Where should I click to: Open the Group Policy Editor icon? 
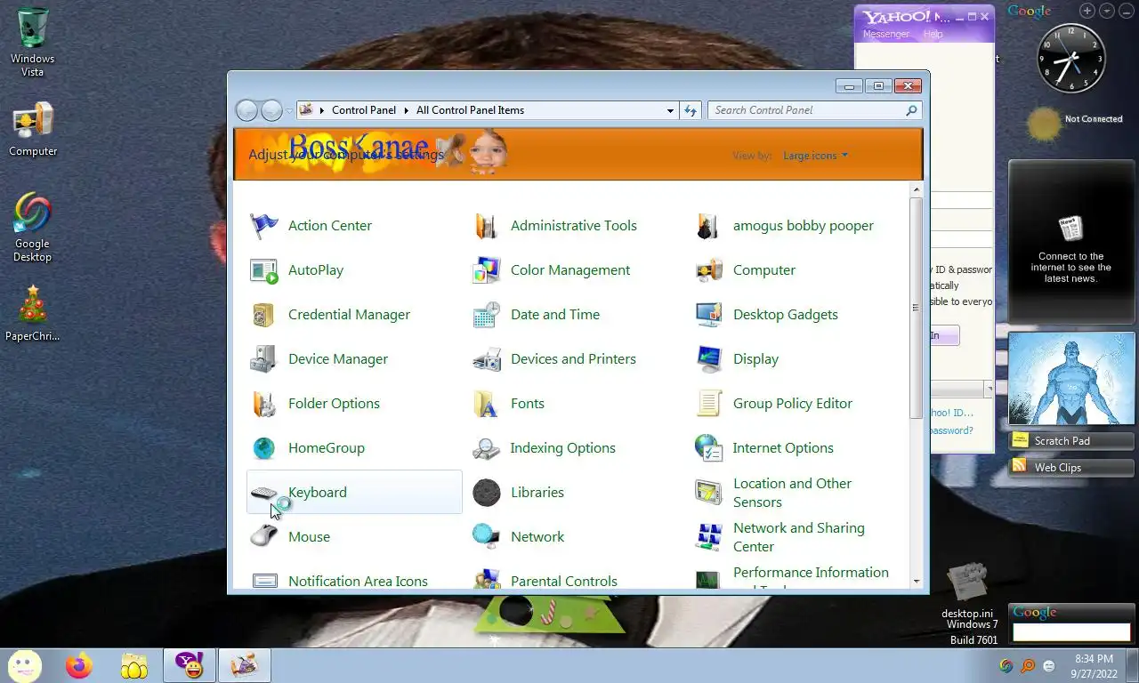tap(708, 404)
